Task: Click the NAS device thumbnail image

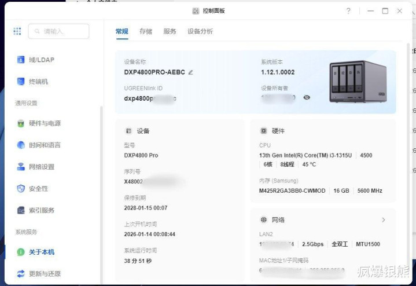Action: pos(358,82)
